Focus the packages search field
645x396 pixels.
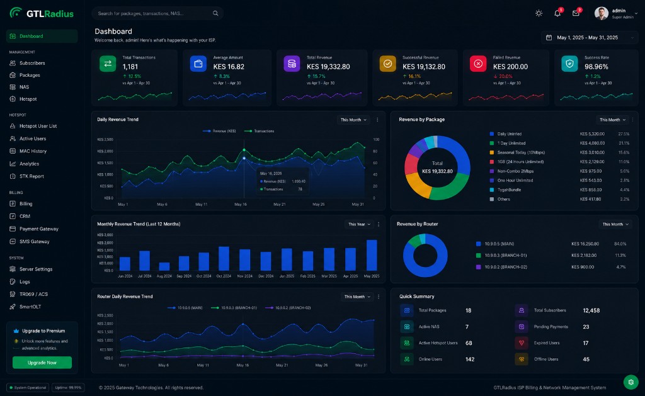(x=157, y=13)
